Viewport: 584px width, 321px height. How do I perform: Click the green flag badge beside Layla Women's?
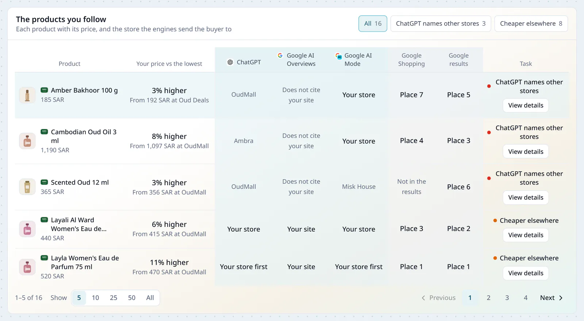point(44,258)
